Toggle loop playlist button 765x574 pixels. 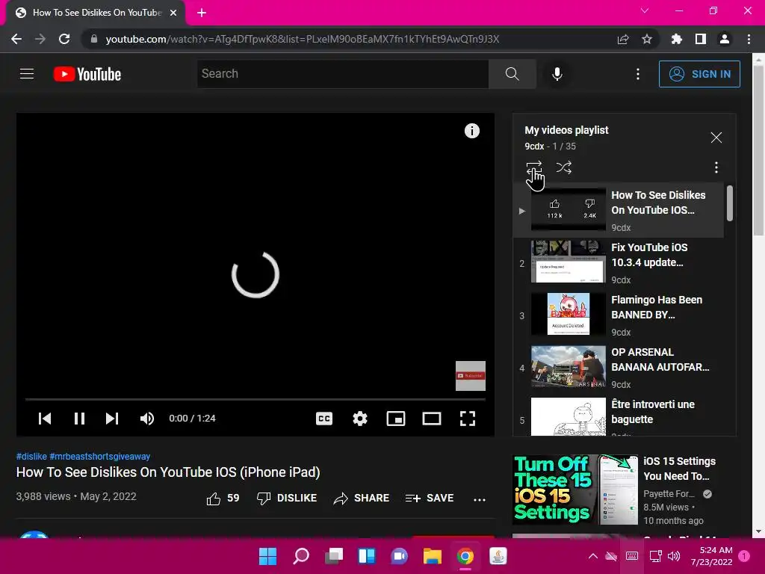tap(534, 167)
